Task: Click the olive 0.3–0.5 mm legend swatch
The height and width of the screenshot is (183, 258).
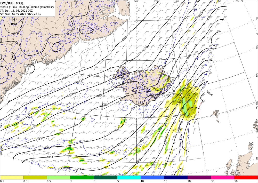Action: pos(35,177)
